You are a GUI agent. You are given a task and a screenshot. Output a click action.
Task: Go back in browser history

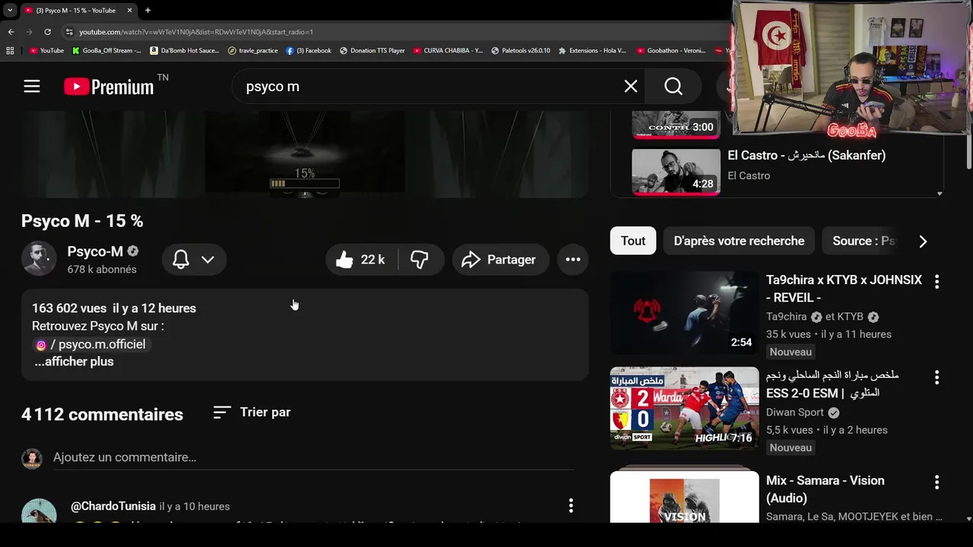(11, 32)
